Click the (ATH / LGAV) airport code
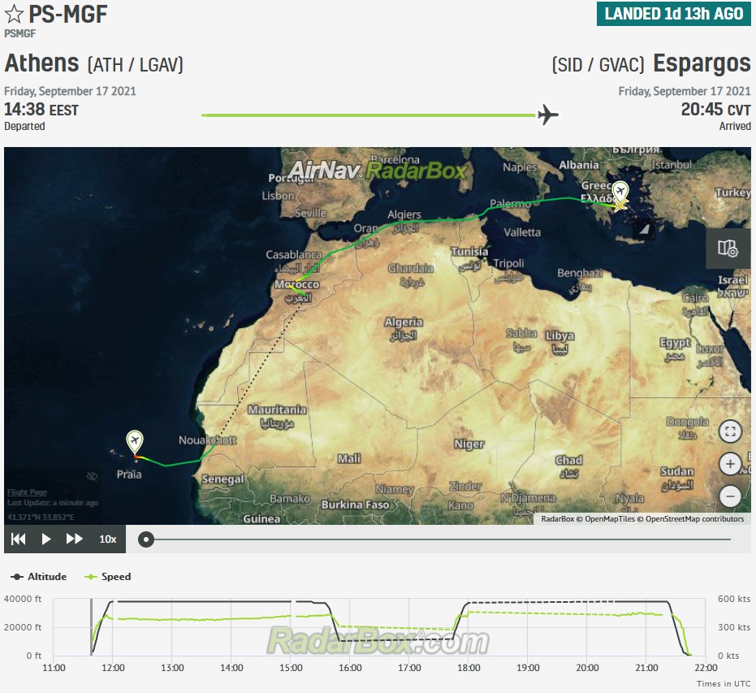This screenshot has height=693, width=756. [136, 65]
